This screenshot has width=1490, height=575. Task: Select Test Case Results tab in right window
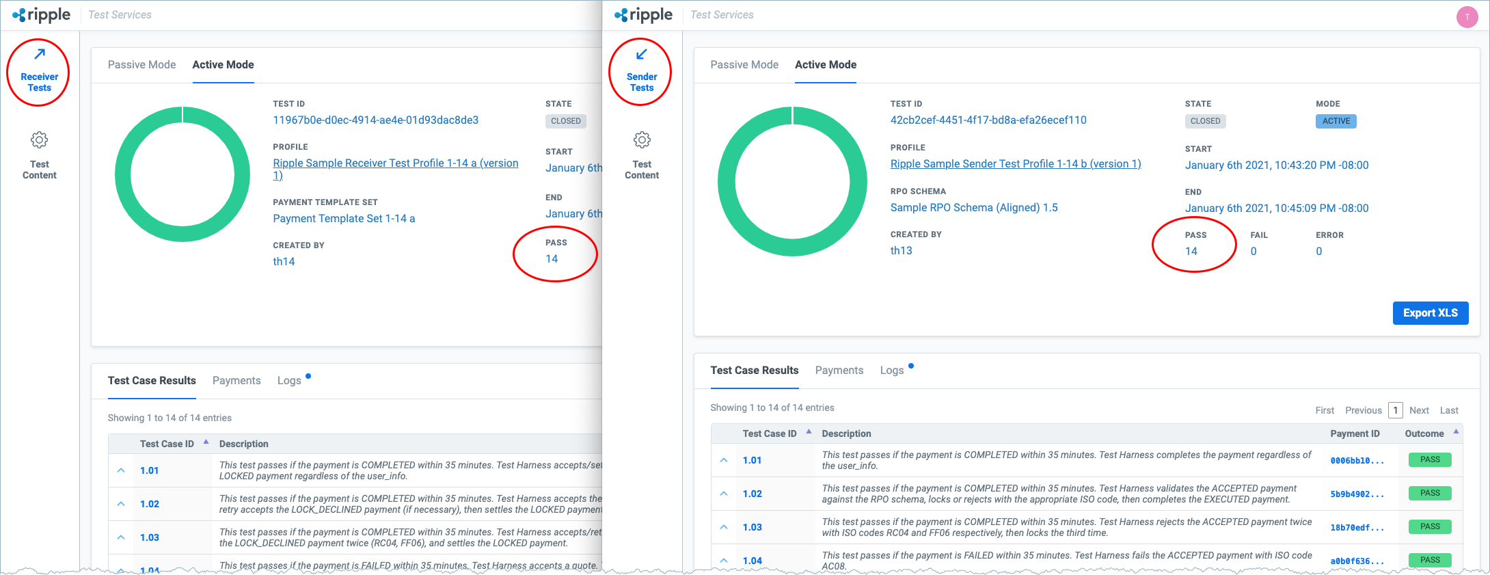755,370
